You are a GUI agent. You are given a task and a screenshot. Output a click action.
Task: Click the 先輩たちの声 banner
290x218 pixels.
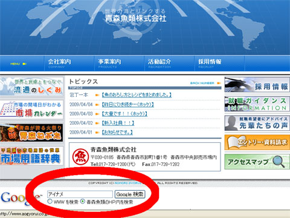(x=257, y=123)
